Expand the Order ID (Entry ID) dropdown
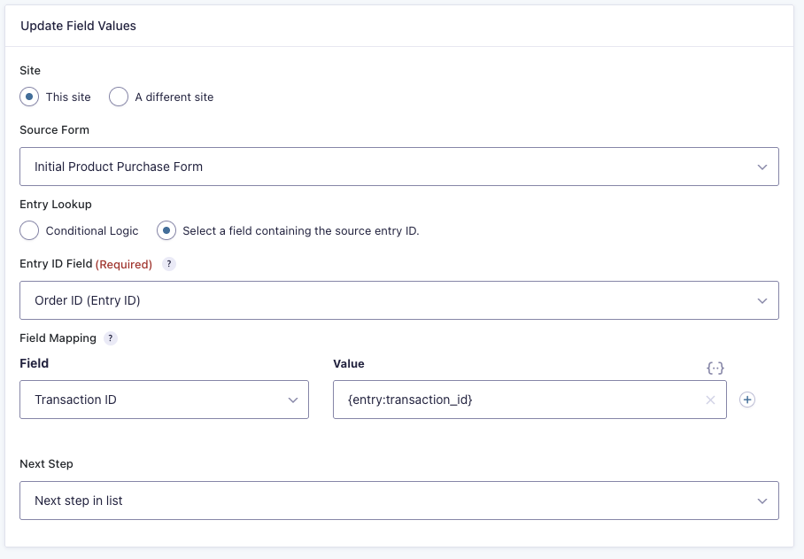Image resolution: width=804 pixels, height=559 pixels. point(398,300)
